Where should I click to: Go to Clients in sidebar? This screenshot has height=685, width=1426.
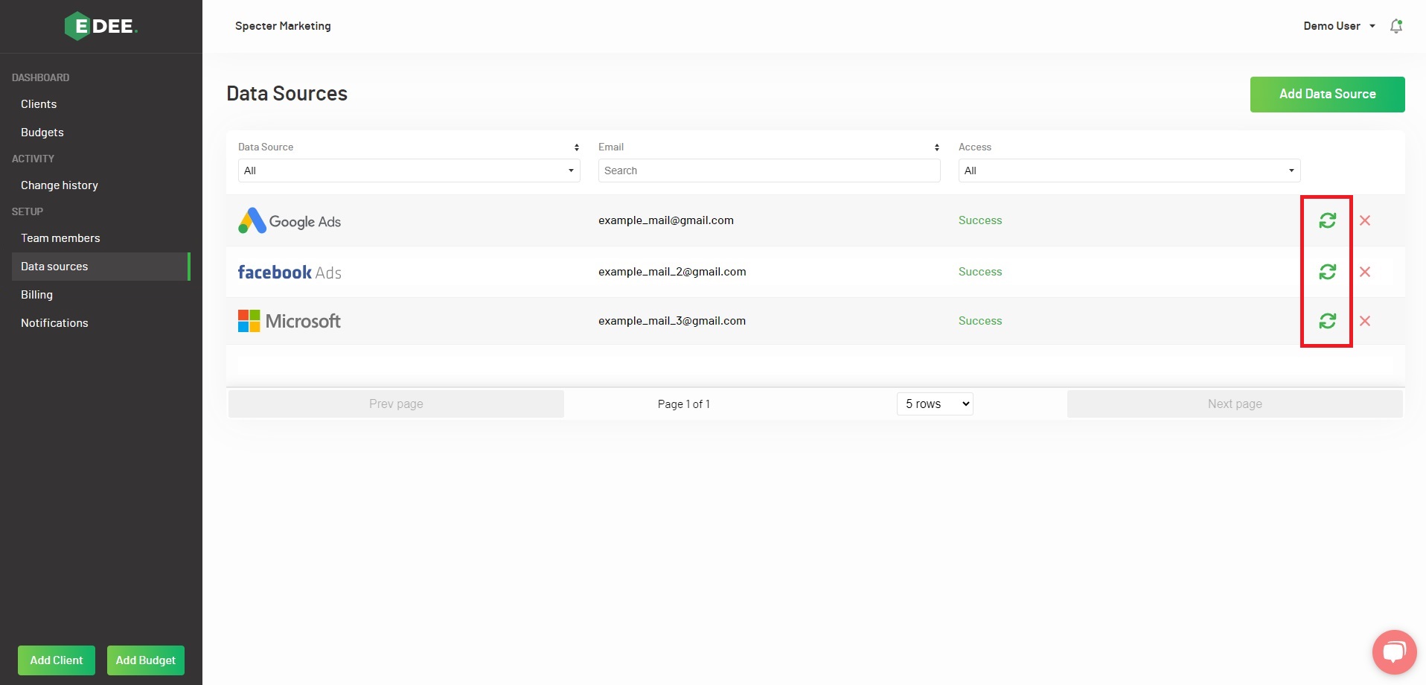pyautogui.click(x=39, y=104)
